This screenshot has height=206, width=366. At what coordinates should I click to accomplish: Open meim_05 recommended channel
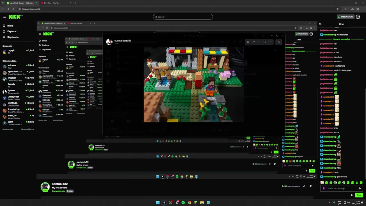coord(18,117)
